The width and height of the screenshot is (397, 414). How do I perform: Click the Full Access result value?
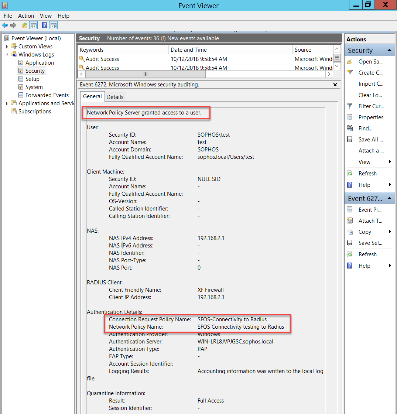click(x=211, y=401)
